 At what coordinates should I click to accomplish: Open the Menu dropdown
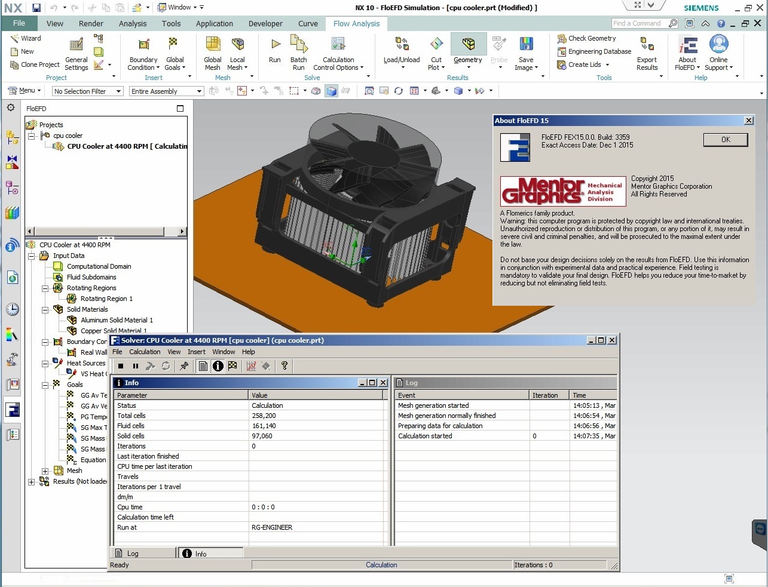(25, 91)
